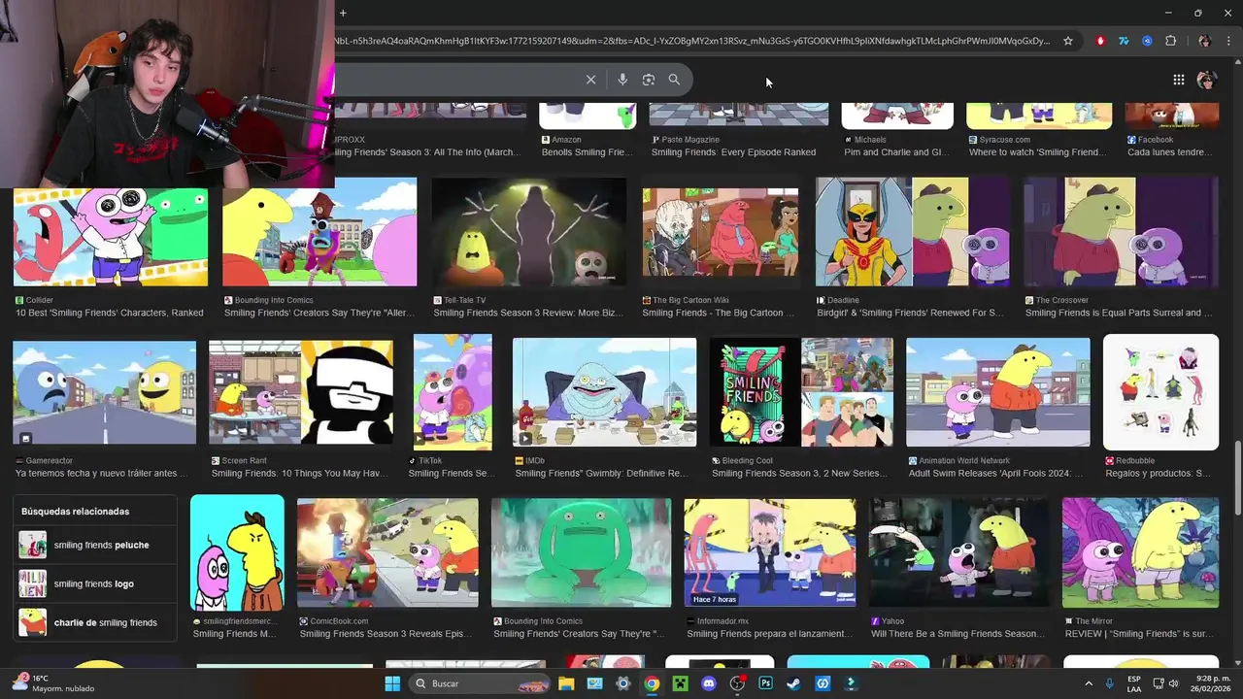Image resolution: width=1243 pixels, height=699 pixels.
Task: Open the red hand ad-blocker extension
Action: click(x=1100, y=41)
